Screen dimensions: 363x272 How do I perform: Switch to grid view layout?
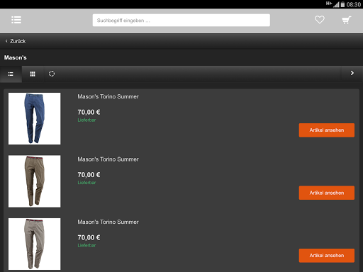point(33,74)
